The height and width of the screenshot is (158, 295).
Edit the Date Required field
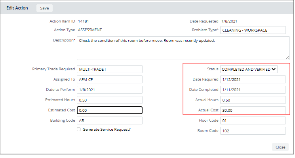pyautogui.click(x=253, y=79)
